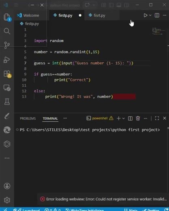Open terminal panel More Actions ellipsis
Image resolution: width=169 pixels, height=211 pixels.
click(145, 118)
